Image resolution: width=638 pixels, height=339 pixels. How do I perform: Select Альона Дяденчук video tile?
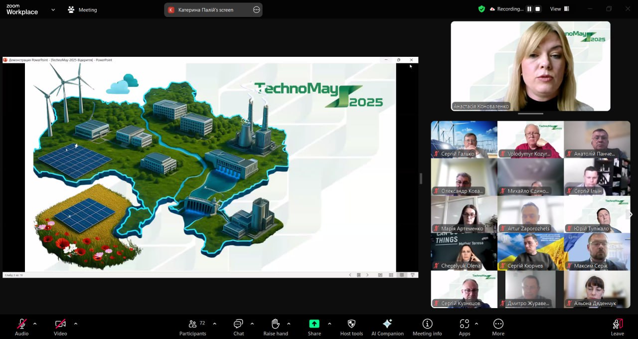pos(597,289)
